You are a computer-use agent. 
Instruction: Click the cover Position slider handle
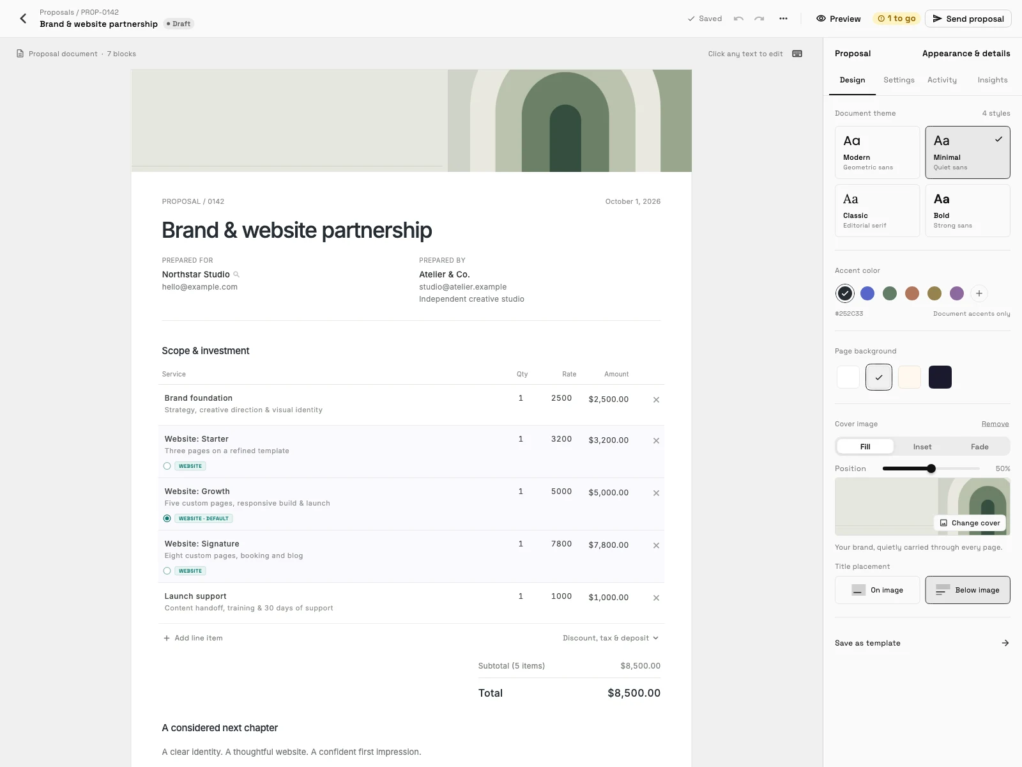pyautogui.click(x=931, y=469)
